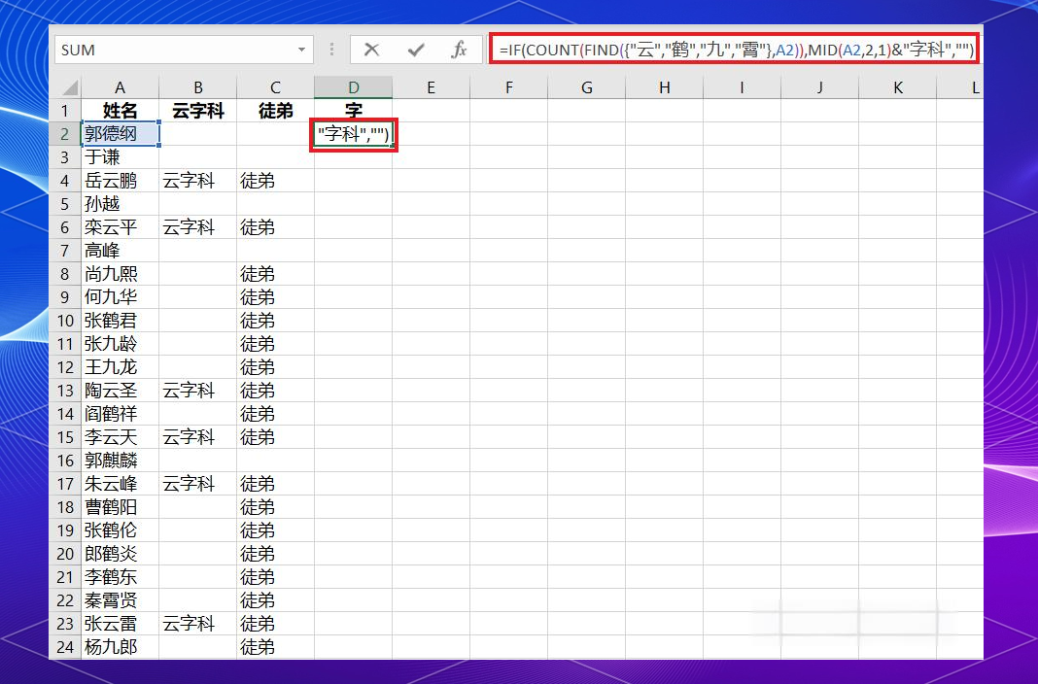Click cell containing 曹鹤阳
1038x684 pixels.
point(120,507)
